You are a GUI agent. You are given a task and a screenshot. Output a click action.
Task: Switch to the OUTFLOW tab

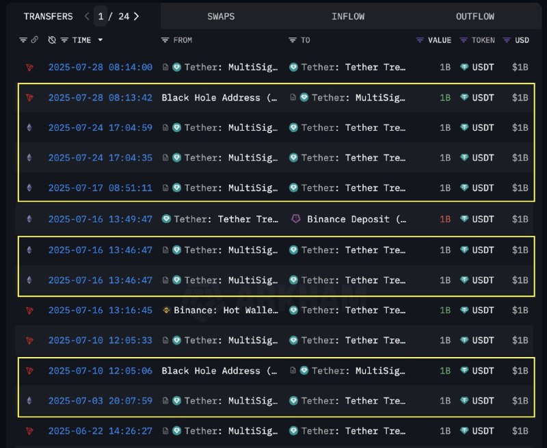tap(475, 16)
